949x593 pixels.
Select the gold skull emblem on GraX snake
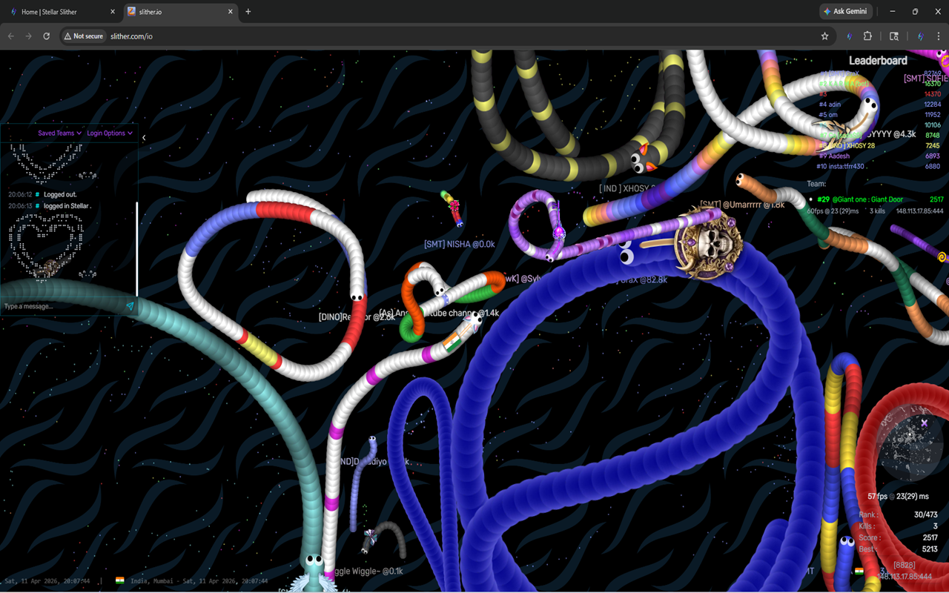pyautogui.click(x=710, y=243)
